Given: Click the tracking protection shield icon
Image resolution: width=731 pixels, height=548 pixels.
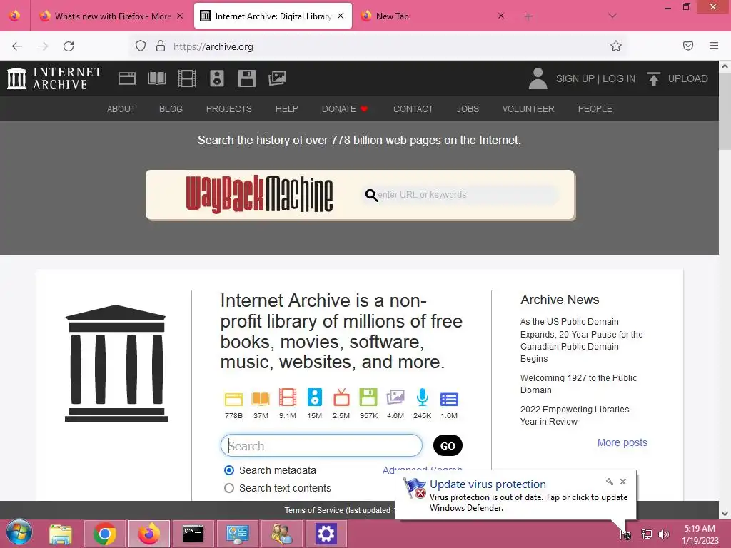Looking at the screenshot, I should [141, 46].
